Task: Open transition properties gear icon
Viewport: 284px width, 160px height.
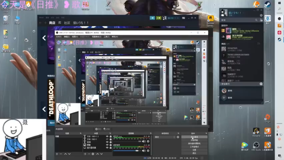Action: (178, 137)
